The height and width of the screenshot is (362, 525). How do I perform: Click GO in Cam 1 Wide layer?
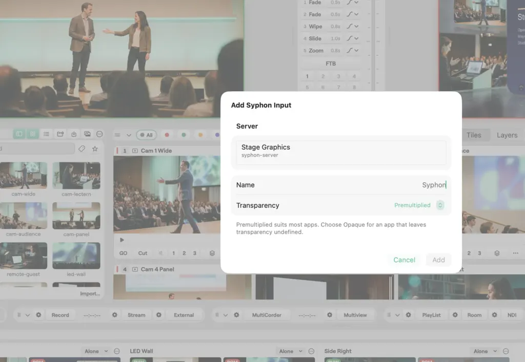(x=123, y=253)
